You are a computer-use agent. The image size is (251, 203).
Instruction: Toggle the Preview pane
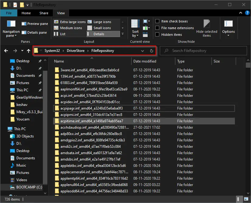(35, 24)
